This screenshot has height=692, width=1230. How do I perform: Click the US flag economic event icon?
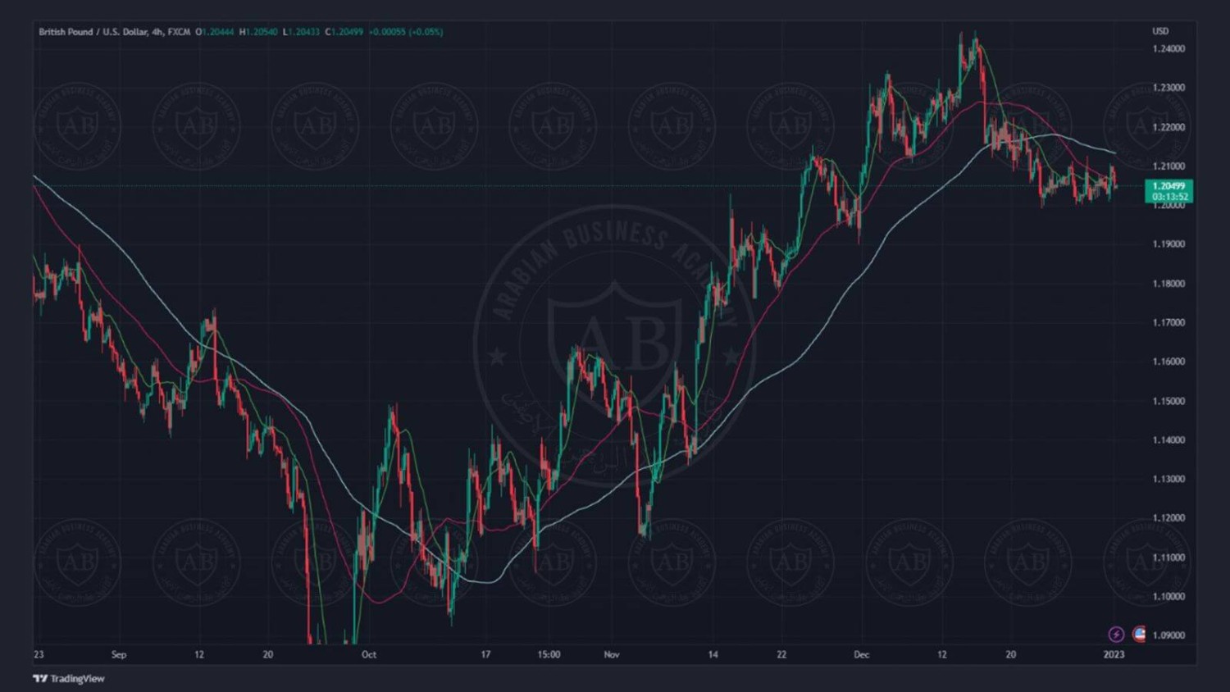[x=1139, y=634]
